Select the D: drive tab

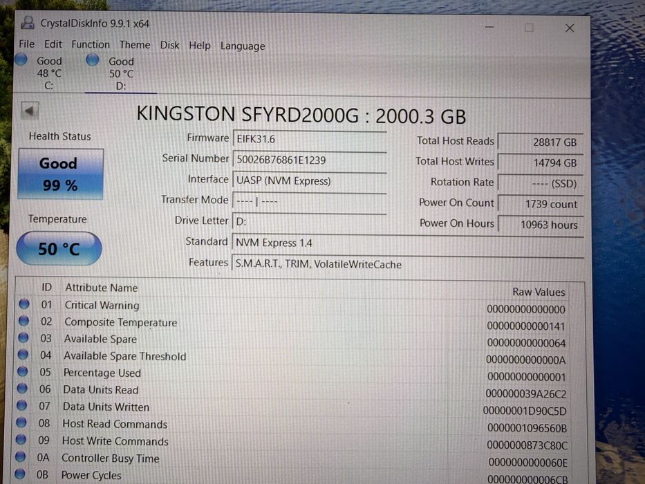point(120,73)
